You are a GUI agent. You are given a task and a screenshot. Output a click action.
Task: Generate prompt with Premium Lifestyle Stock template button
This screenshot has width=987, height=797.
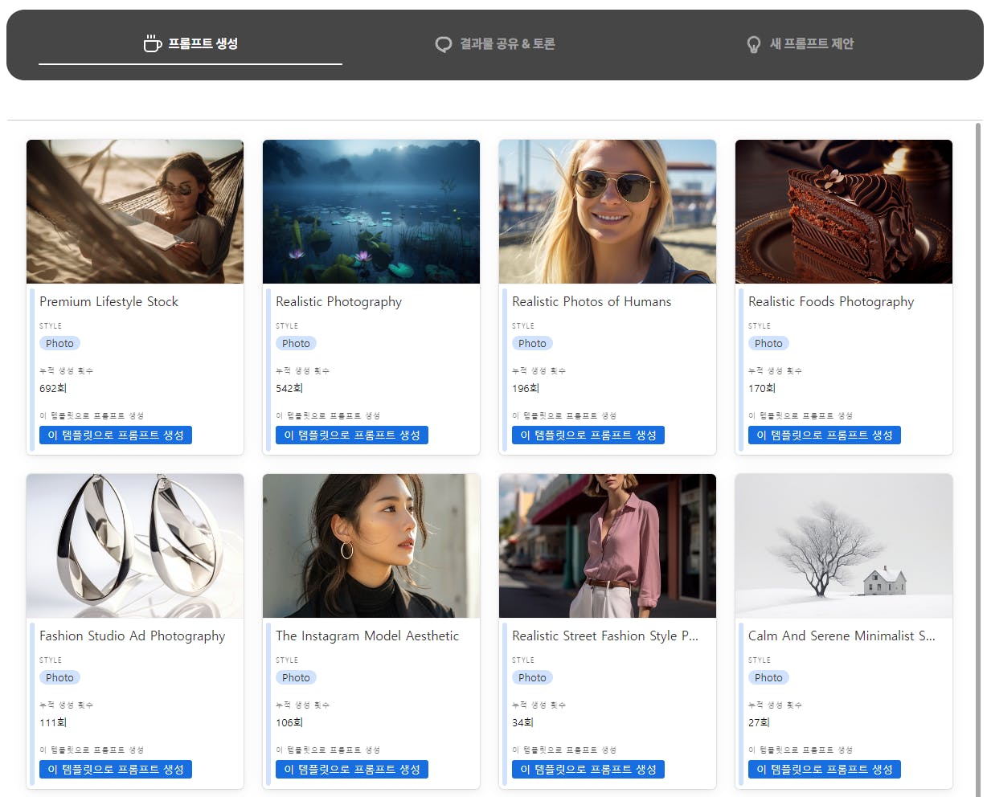[116, 435]
